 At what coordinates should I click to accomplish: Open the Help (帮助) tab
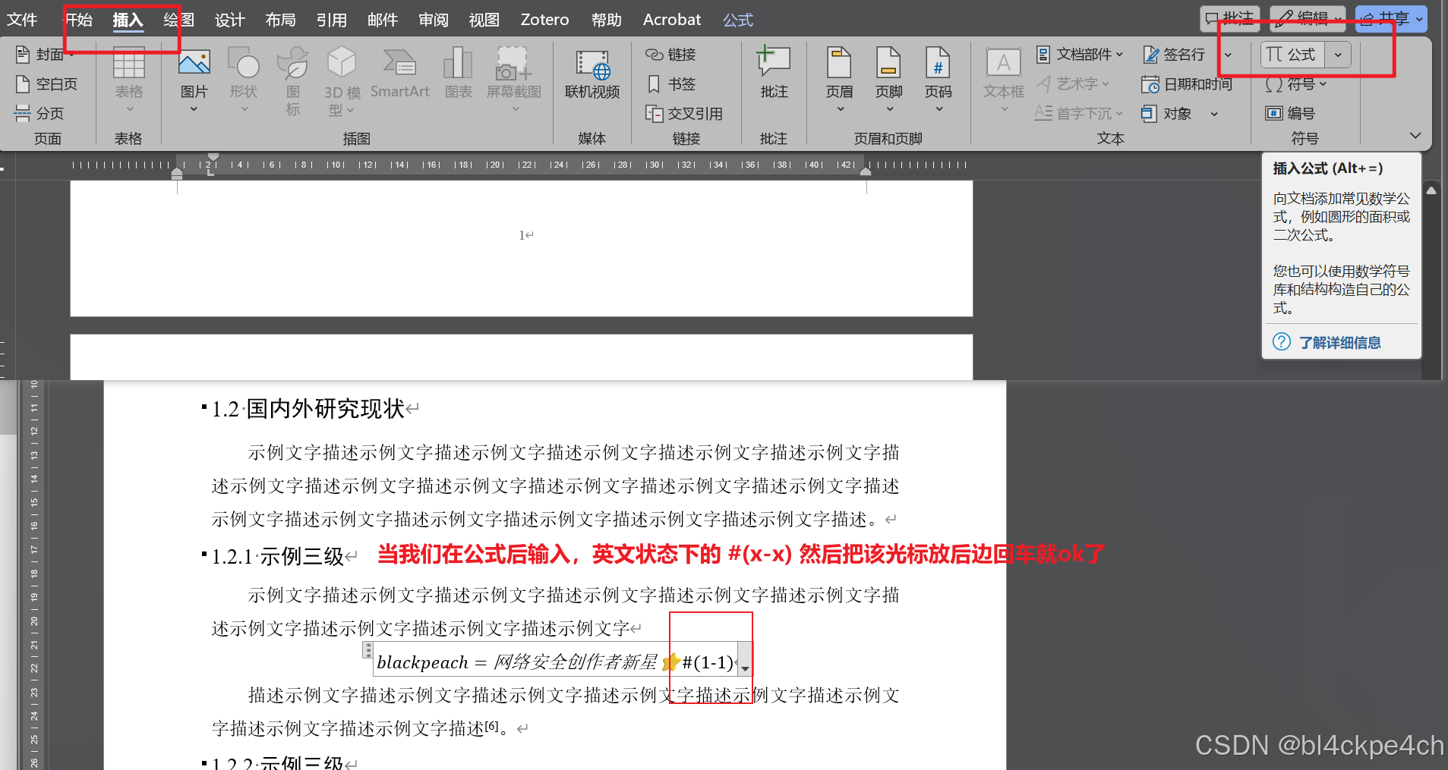pos(606,20)
